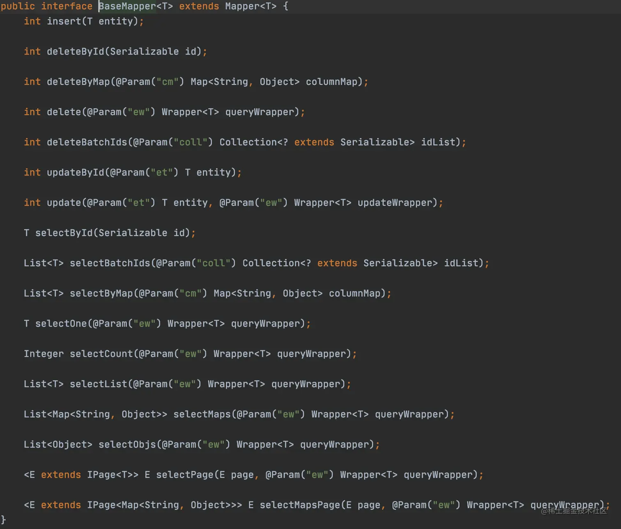Click the entity parameter in insert
The height and width of the screenshot is (529, 621).
(116, 21)
